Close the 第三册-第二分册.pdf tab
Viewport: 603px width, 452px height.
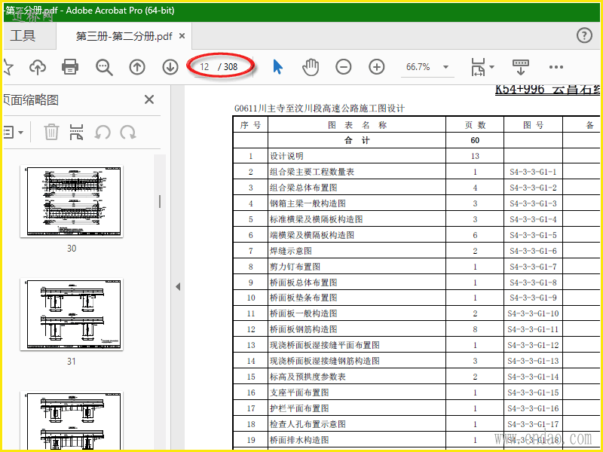182,35
